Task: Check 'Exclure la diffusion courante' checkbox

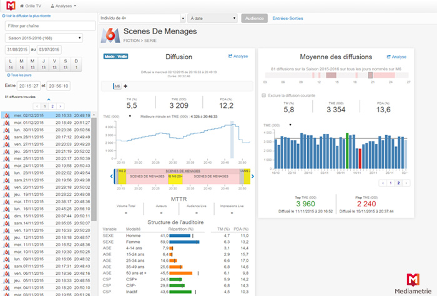Action: point(263,95)
